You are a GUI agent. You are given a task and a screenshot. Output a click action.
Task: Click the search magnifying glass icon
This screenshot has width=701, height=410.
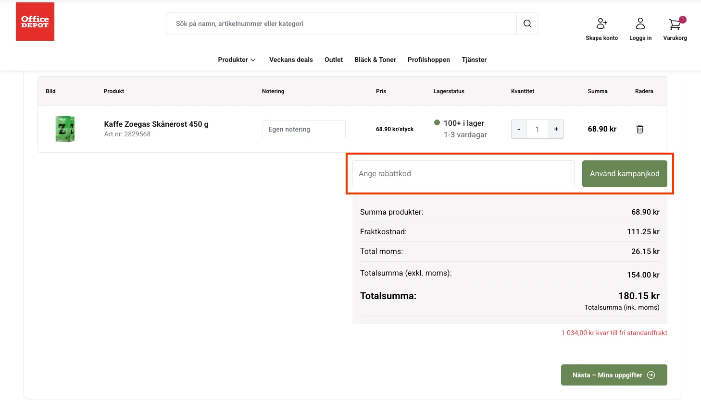pos(527,24)
